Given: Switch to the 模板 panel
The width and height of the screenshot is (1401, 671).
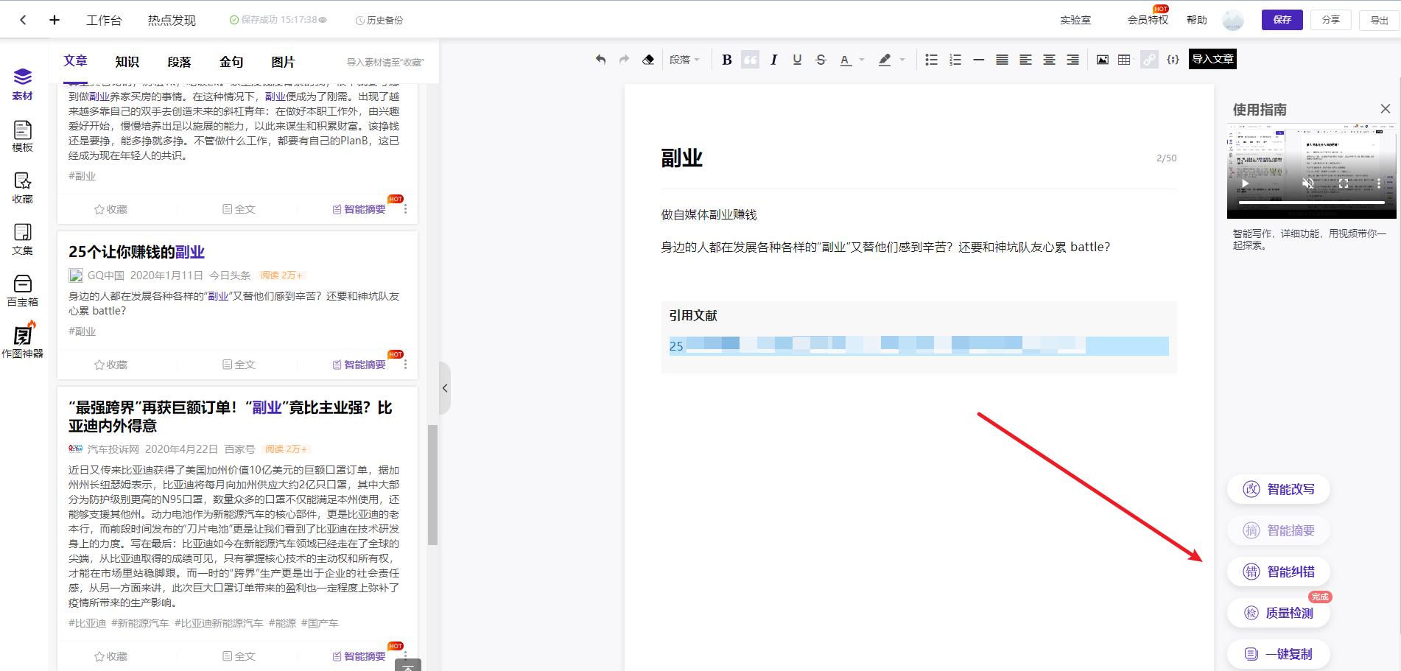Looking at the screenshot, I should pos(22,136).
